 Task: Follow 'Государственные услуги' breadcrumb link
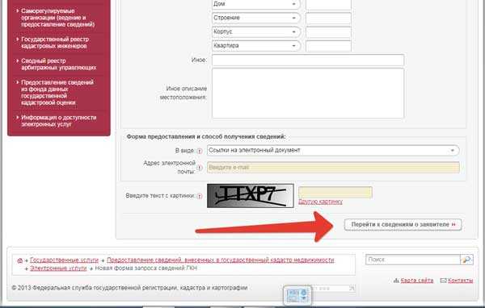tap(64, 260)
